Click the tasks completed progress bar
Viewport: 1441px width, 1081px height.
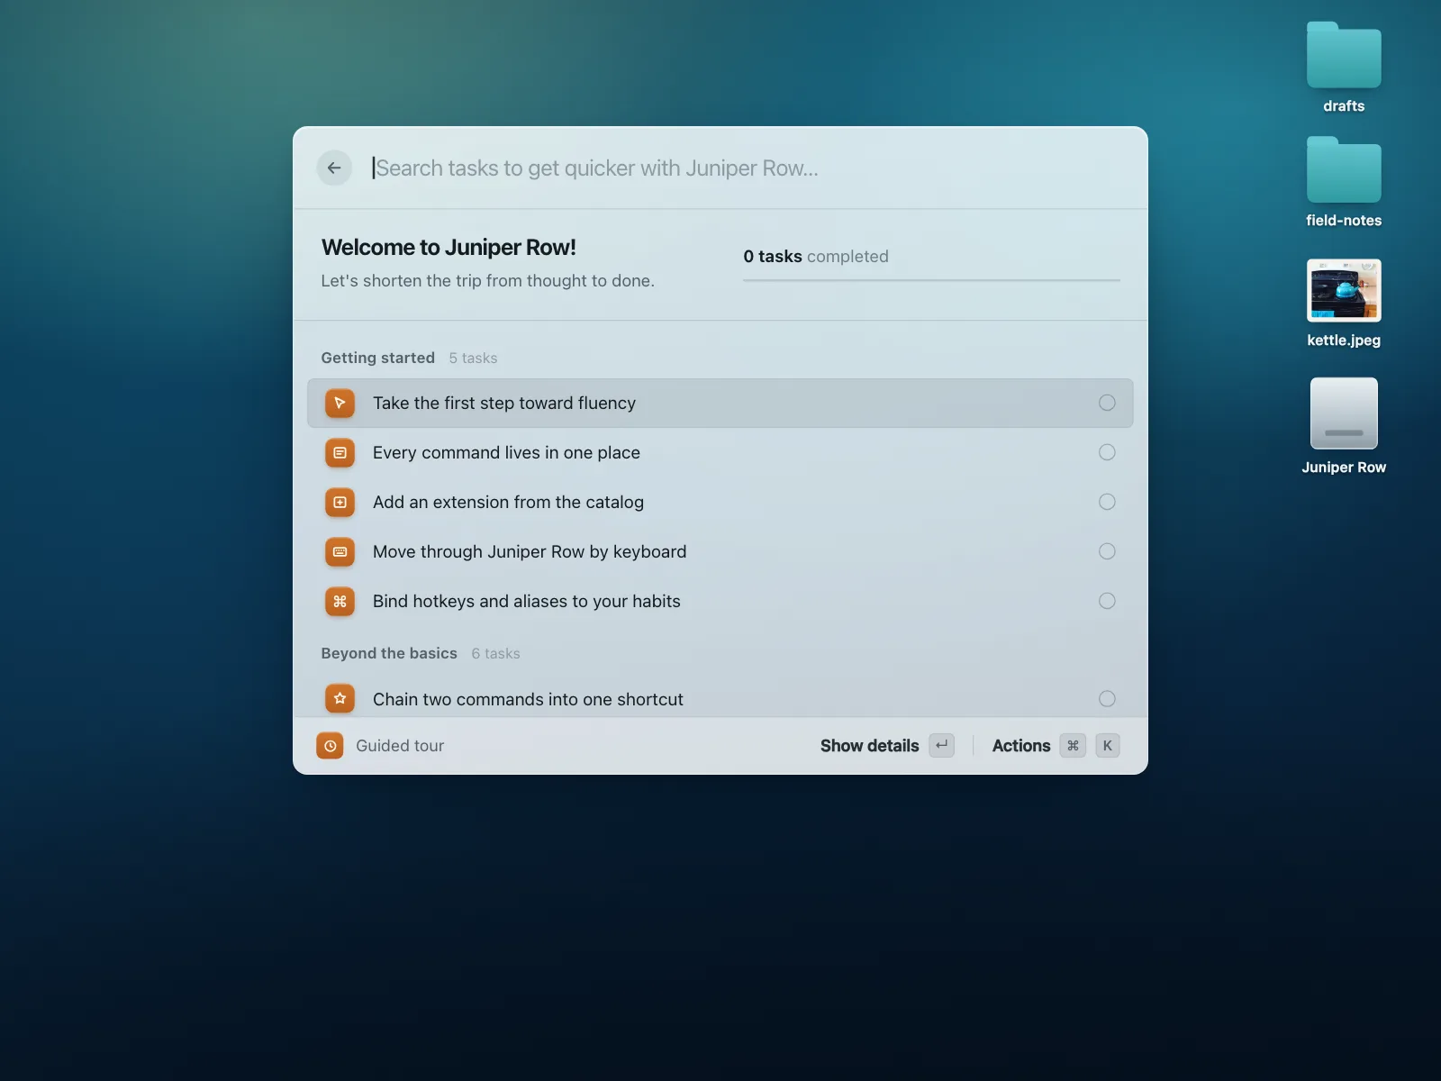click(x=931, y=280)
